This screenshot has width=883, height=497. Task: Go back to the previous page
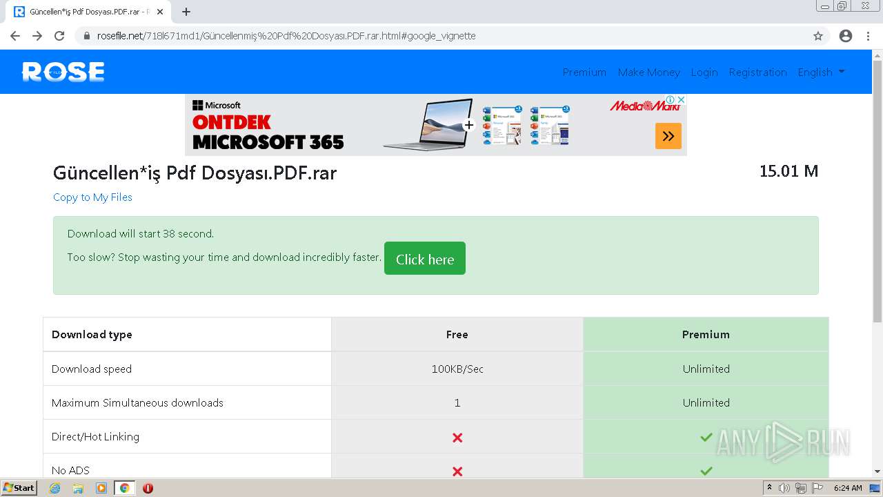click(15, 36)
